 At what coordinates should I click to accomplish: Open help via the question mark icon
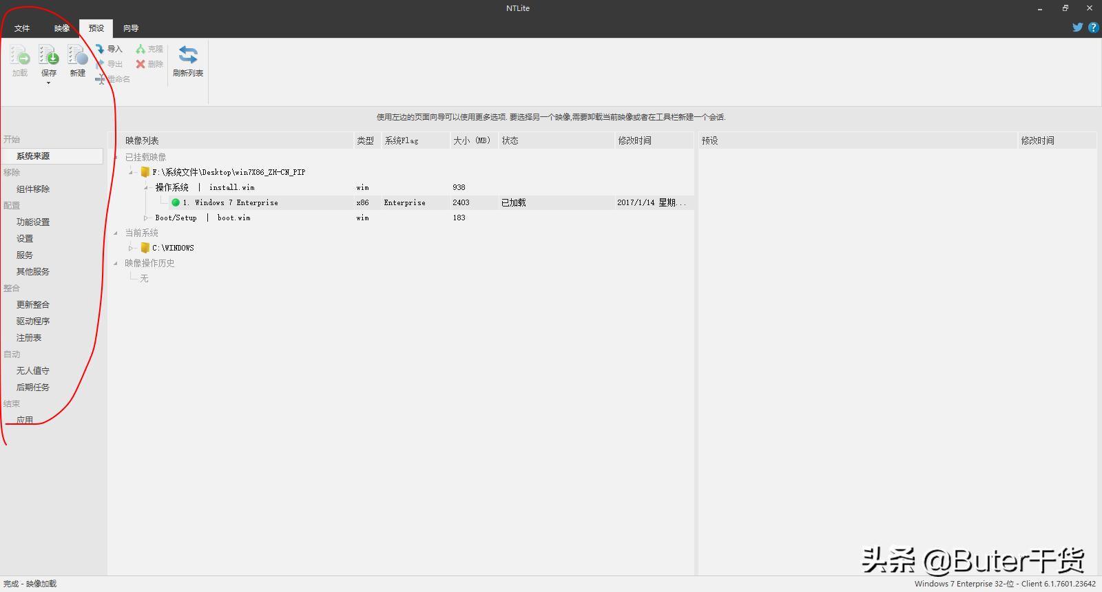[1093, 28]
